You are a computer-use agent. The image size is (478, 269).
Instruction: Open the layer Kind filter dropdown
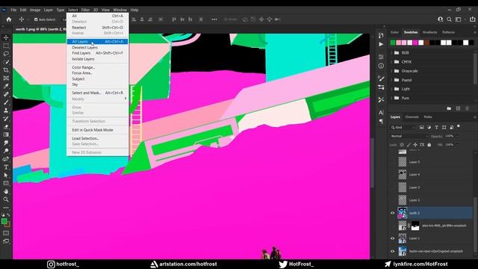click(403, 127)
